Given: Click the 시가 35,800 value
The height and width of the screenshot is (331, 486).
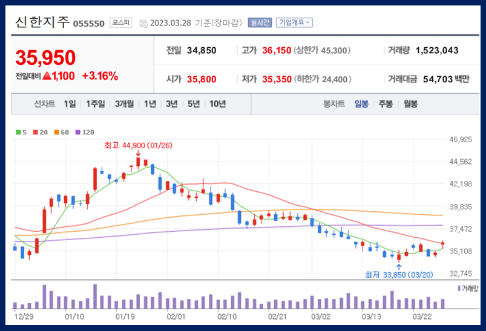Looking at the screenshot, I should (x=202, y=79).
